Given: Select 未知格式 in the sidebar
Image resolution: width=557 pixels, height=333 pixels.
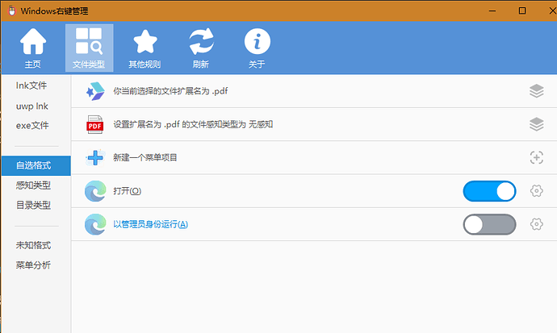Looking at the screenshot, I should coord(33,245).
